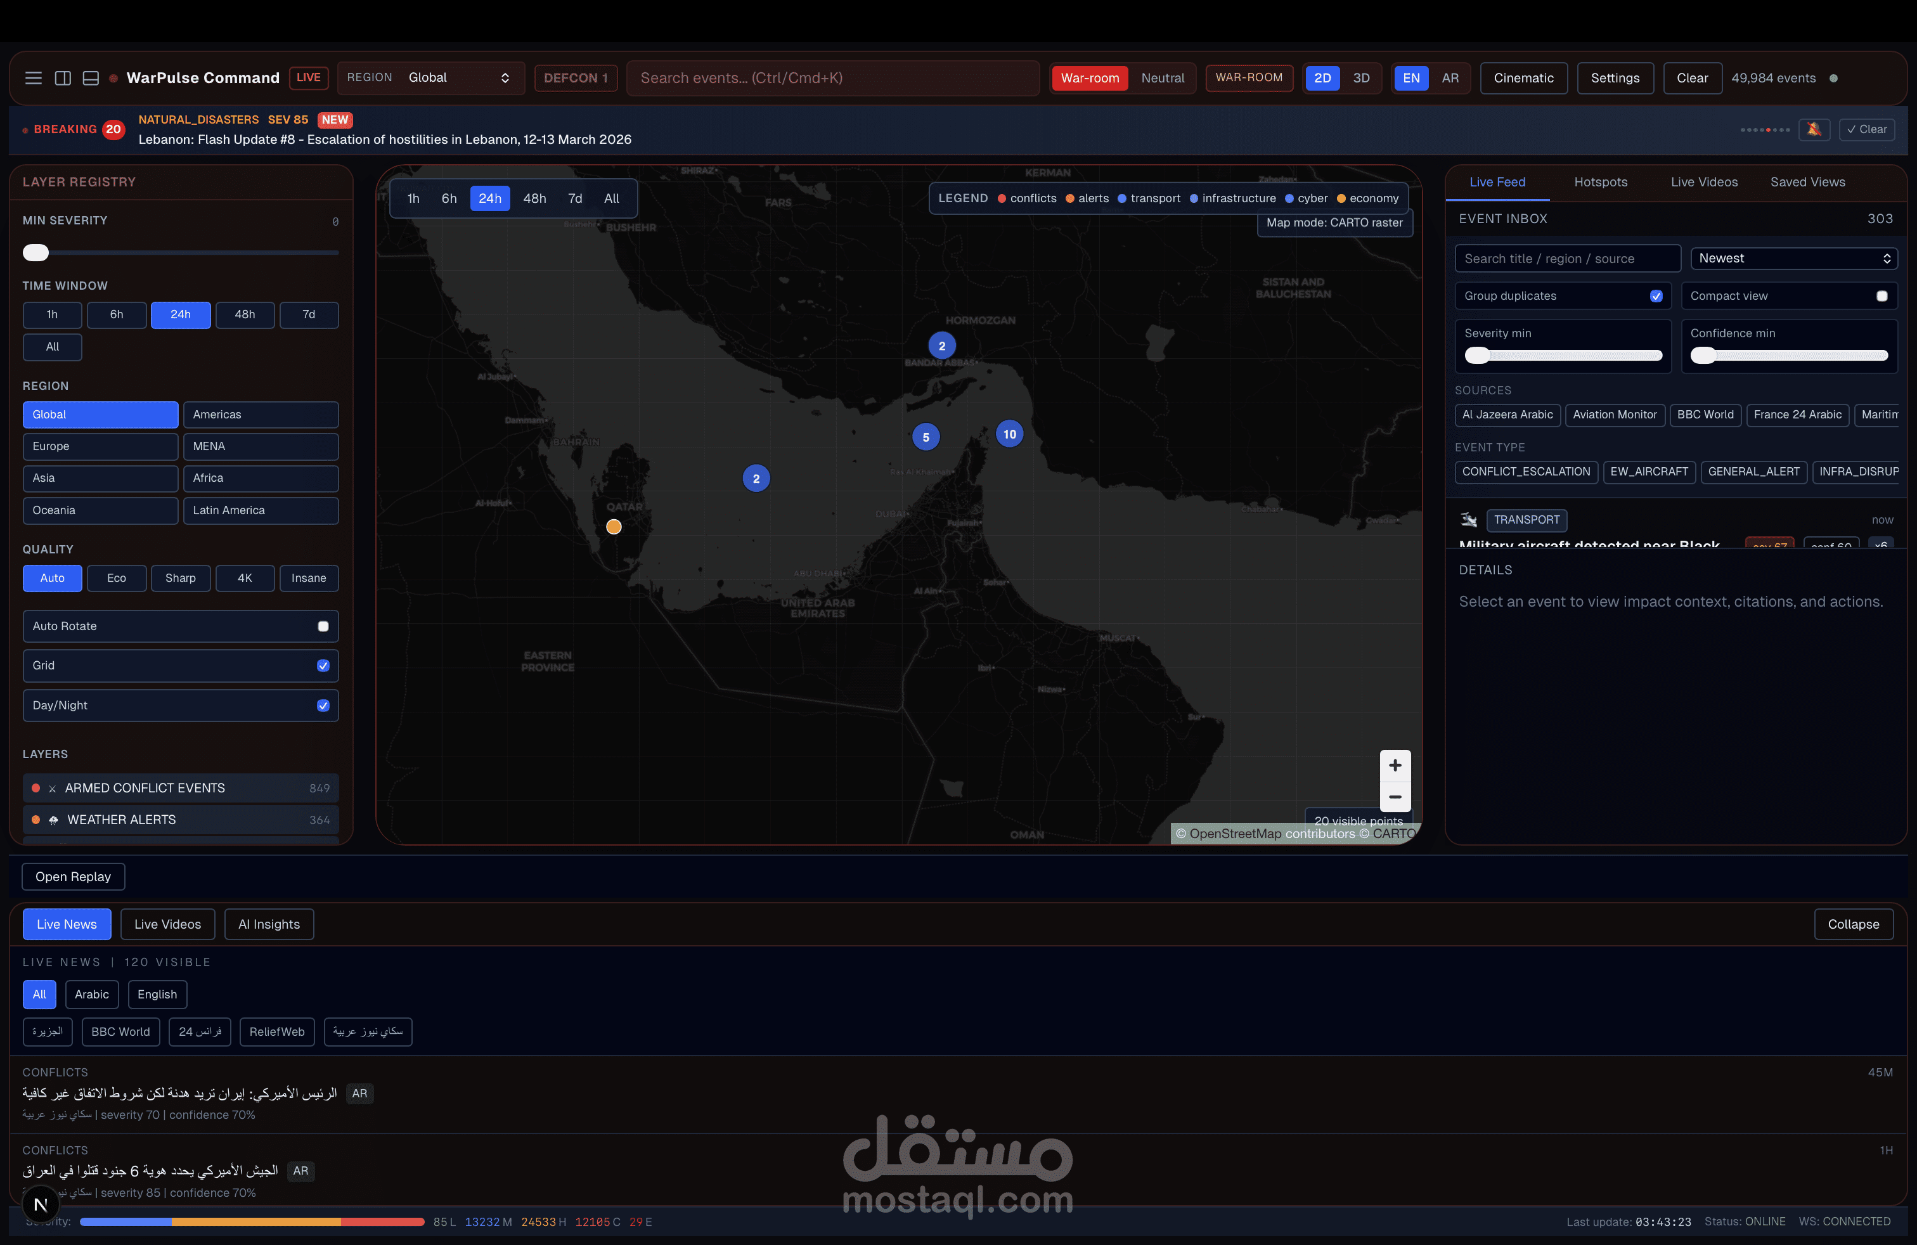Switch to the Hotspots tab
Screen dimensions: 1917x1245
point(1601,182)
